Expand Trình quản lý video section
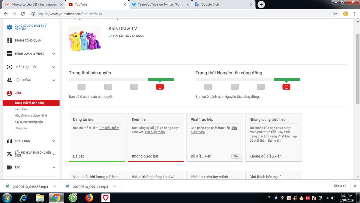Image resolution: width=360 pixels, height=203 pixels. [x=54, y=54]
